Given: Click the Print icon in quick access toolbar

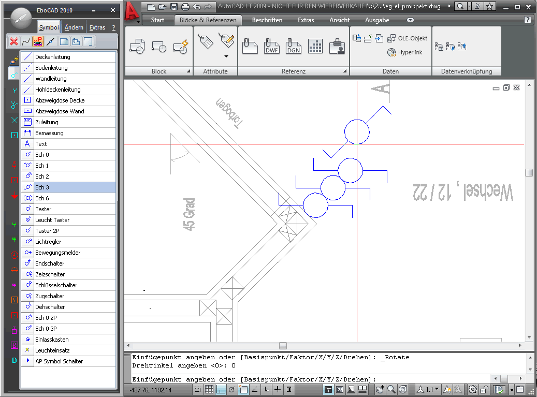Looking at the screenshot, I should [185, 7].
